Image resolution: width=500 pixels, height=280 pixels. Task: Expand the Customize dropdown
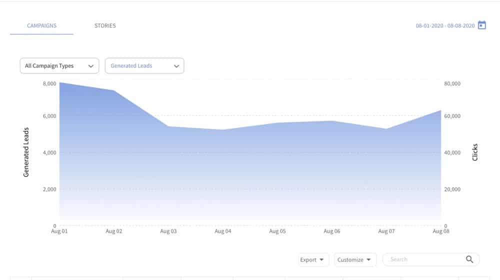click(x=355, y=260)
